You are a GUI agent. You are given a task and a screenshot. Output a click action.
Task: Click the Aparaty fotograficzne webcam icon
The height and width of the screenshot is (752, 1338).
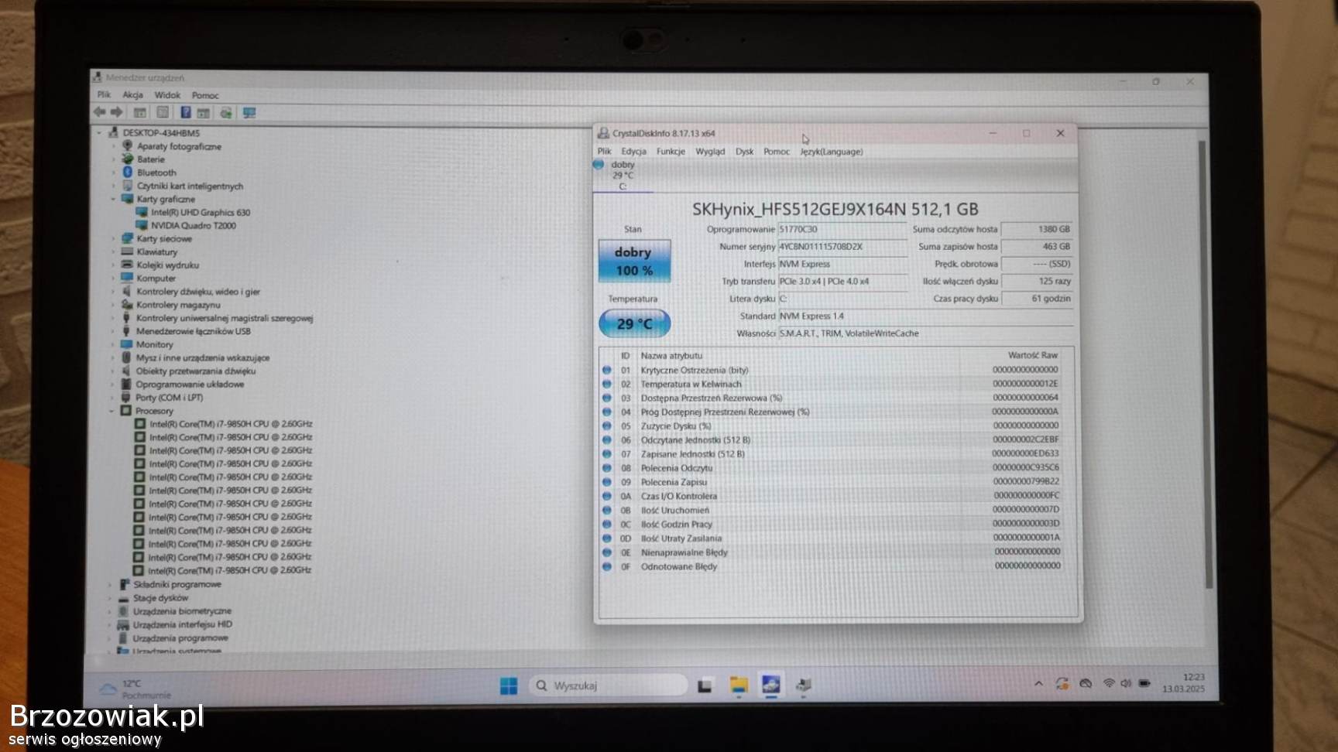coord(128,145)
